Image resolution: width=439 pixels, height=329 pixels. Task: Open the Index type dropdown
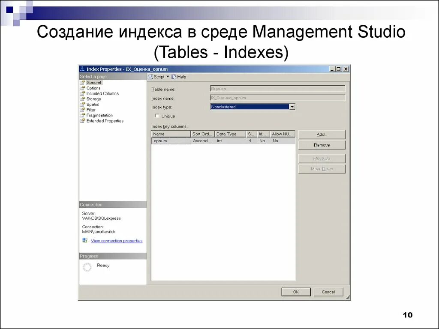[292, 107]
